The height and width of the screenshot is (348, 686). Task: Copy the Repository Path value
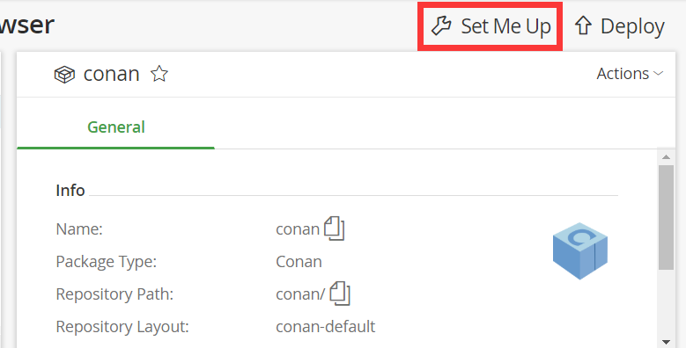[x=340, y=293]
